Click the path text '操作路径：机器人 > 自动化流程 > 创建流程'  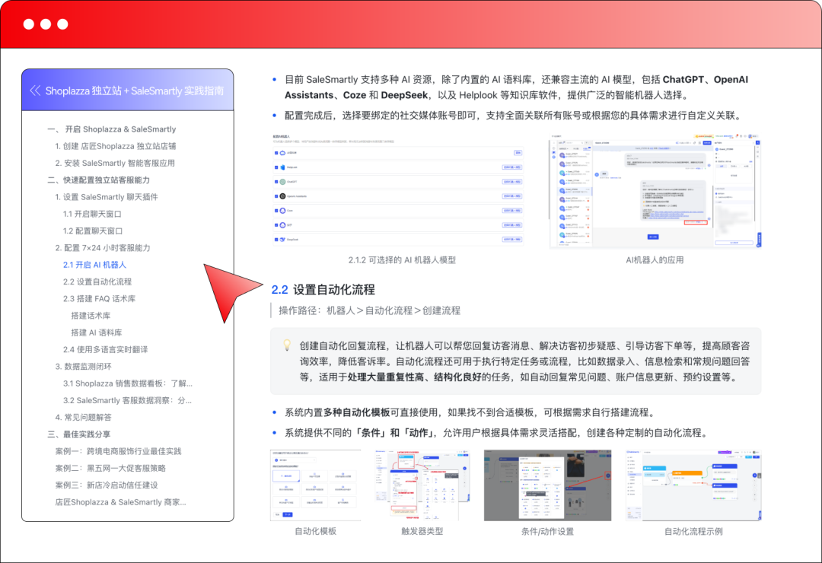tap(369, 310)
